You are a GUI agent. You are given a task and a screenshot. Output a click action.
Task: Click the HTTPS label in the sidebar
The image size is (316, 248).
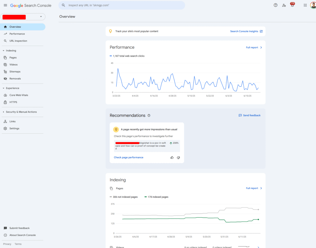(x=13, y=102)
